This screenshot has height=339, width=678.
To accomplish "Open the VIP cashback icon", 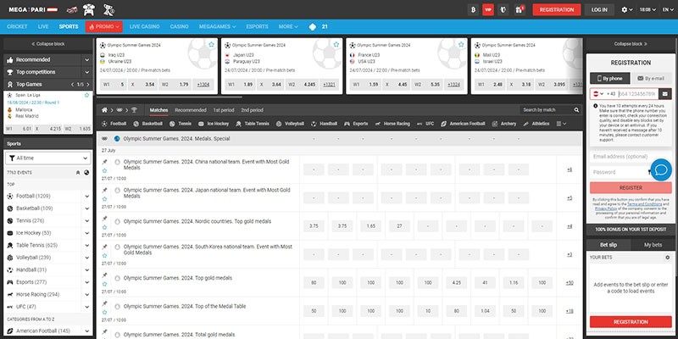I will pos(488,9).
